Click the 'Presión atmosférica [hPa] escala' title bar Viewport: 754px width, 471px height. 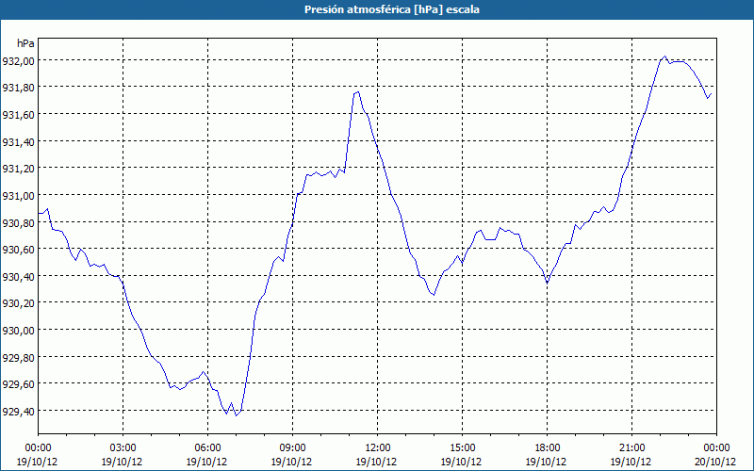coord(377,9)
